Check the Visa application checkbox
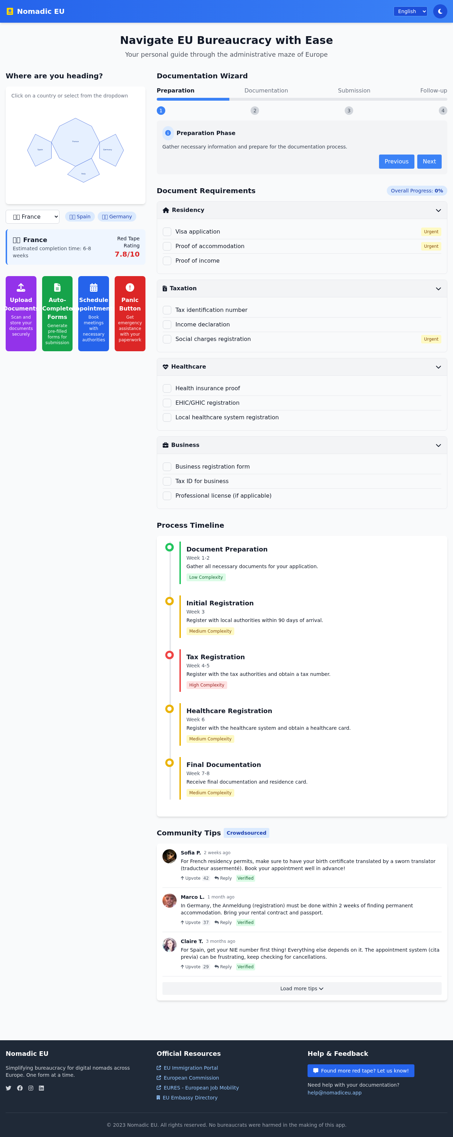Screen dimensions: 453x1137 167,232
